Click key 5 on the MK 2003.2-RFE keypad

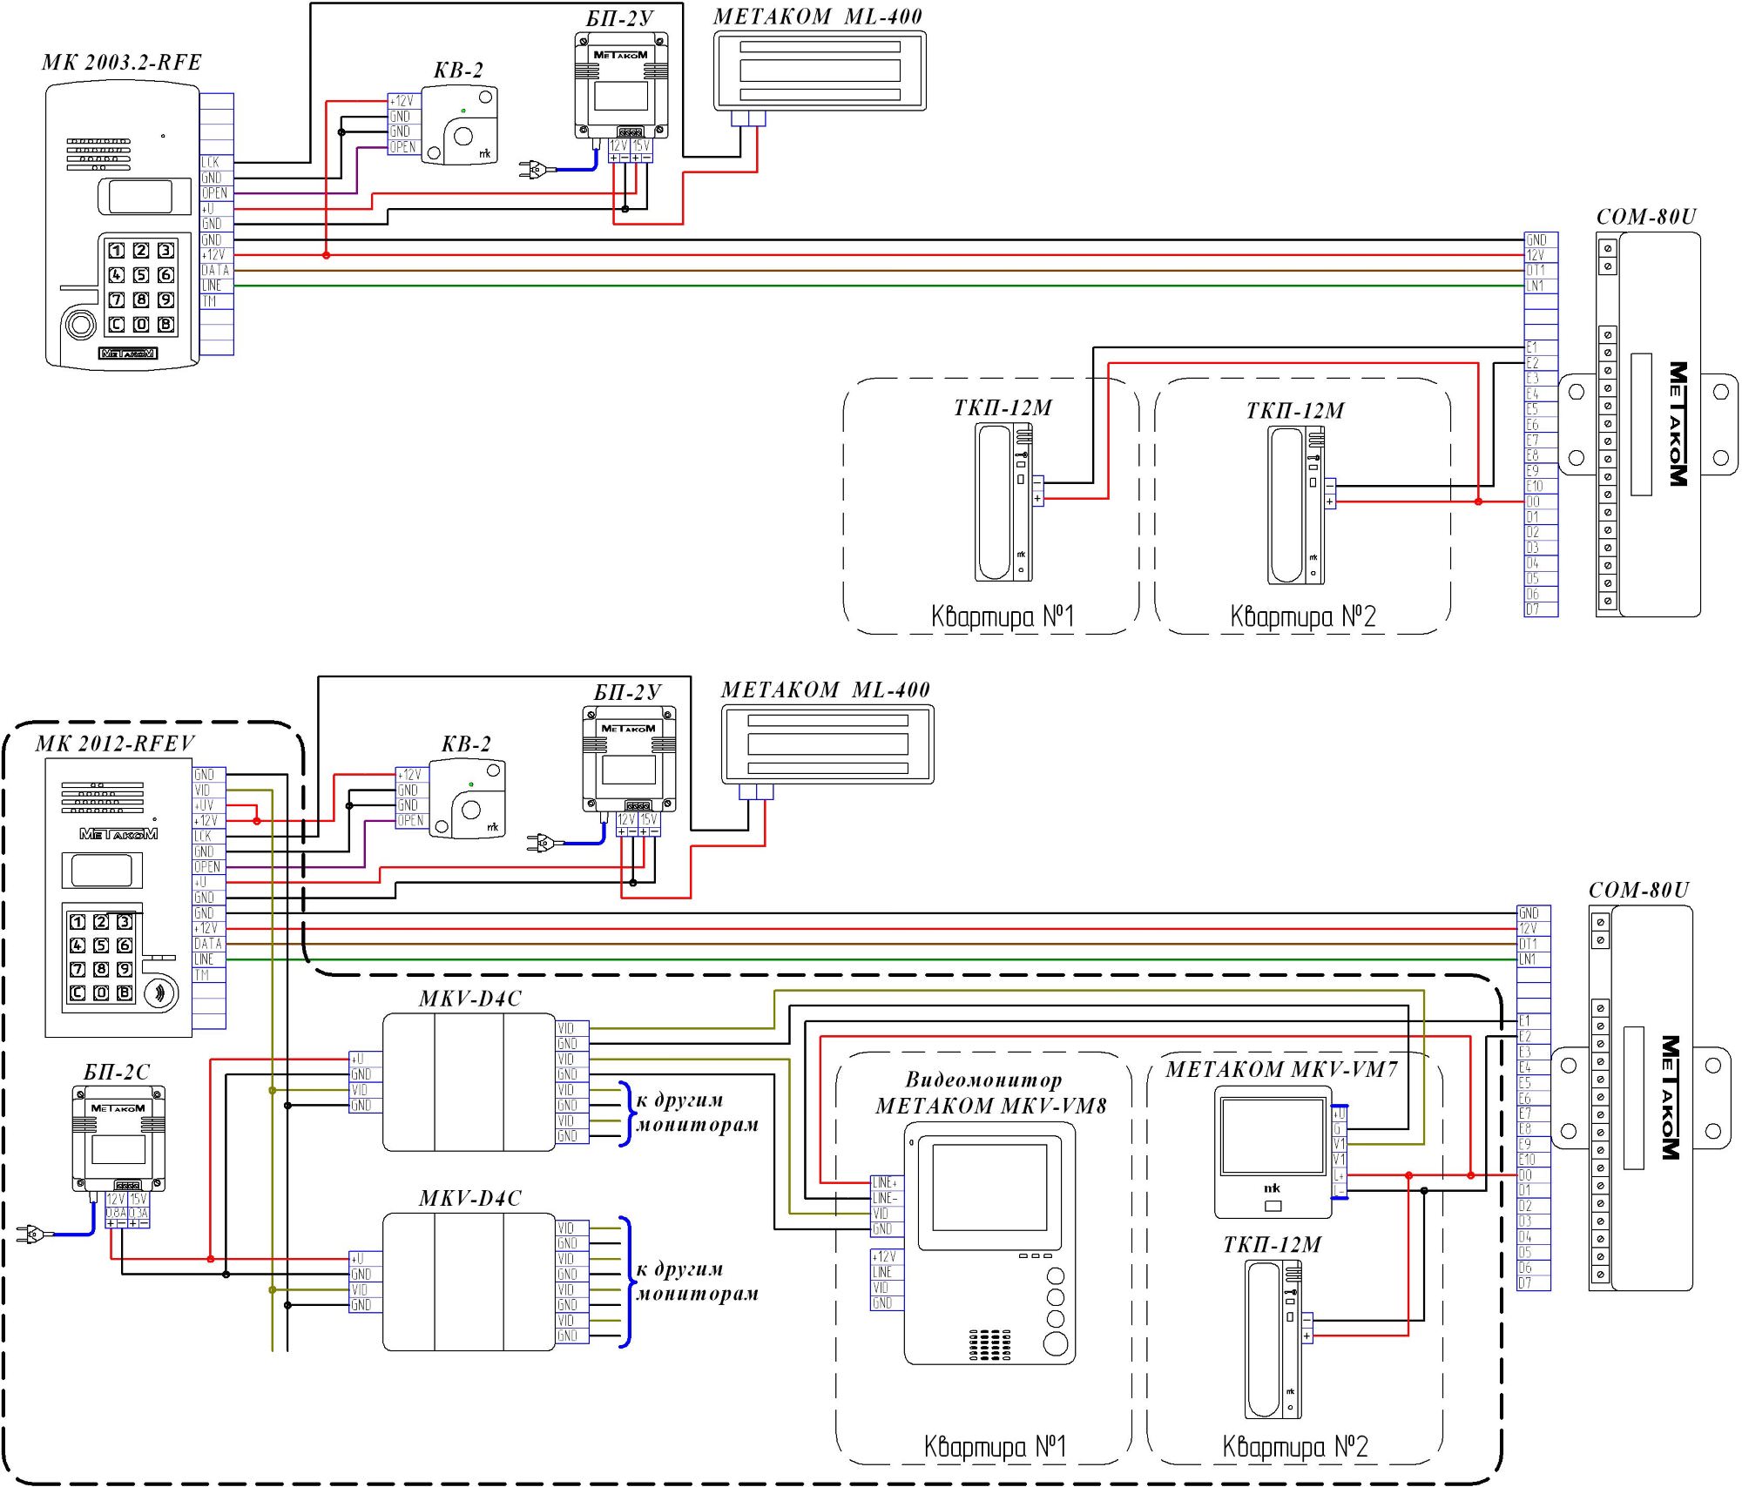point(140,275)
